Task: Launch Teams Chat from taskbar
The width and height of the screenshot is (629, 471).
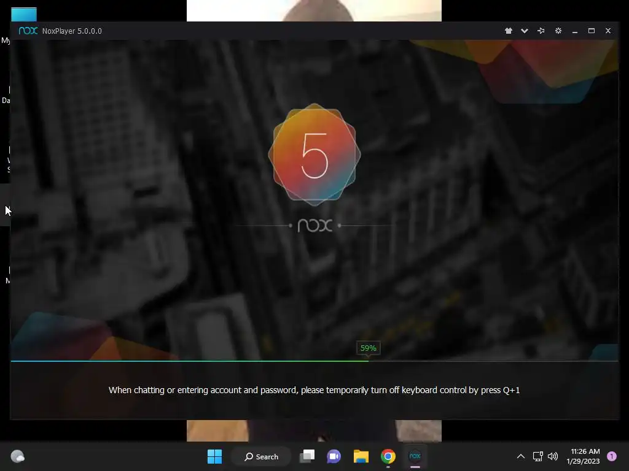Action: 334,456
